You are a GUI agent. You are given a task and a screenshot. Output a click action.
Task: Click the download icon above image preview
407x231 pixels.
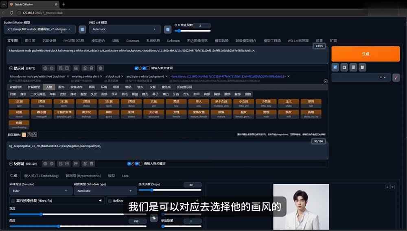[x=387, y=187]
